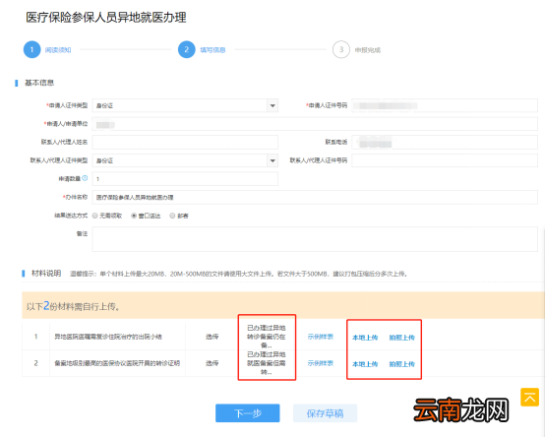545x438 pixels.
Task: Focus the 联系电话 input field
Action: coord(445,142)
